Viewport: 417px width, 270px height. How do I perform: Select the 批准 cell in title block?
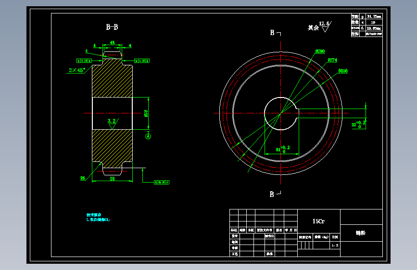pos(270,254)
